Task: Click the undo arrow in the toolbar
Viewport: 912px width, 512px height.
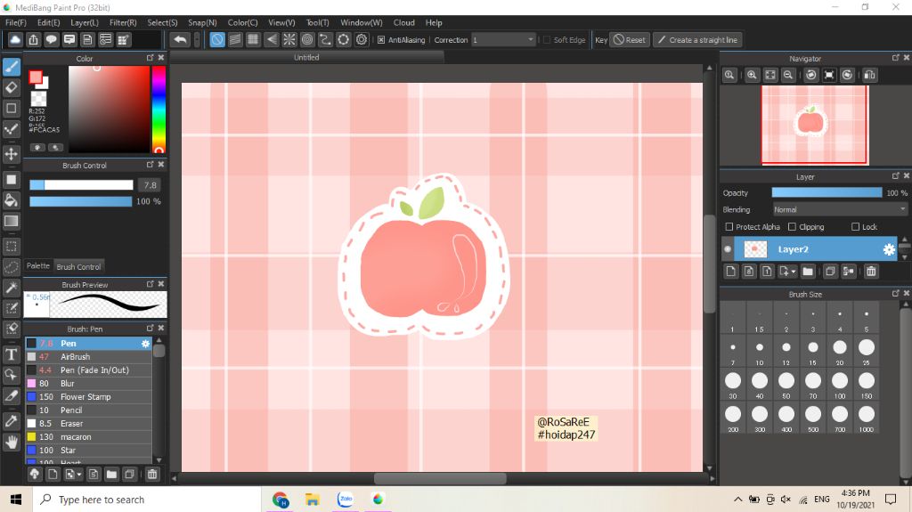Action: pyautogui.click(x=180, y=40)
